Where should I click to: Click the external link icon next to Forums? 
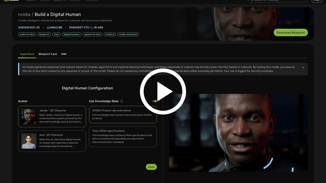[x=96, y=1]
